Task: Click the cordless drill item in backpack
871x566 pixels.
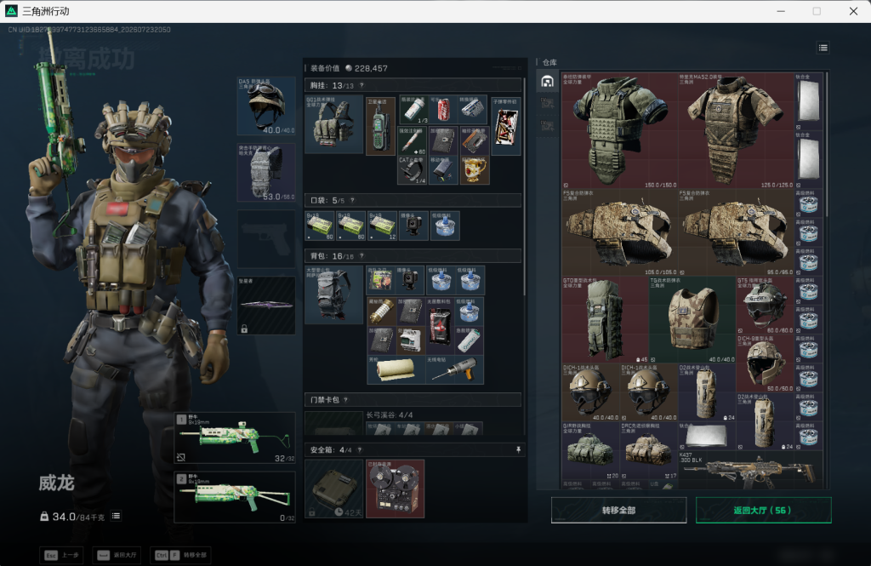Action: pos(455,369)
